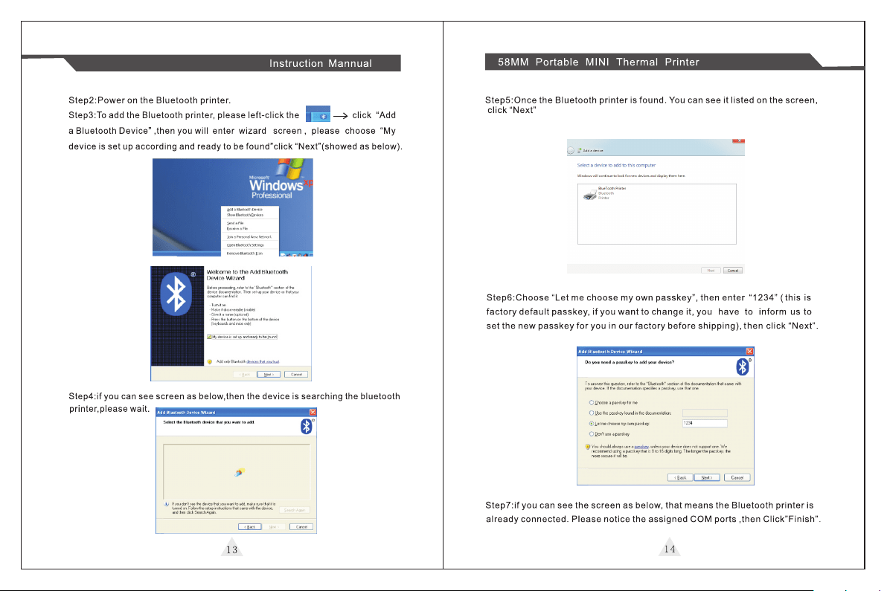Click 'Select a device to add' heading
Viewport: 887px width, 591px height.
[x=616, y=166]
